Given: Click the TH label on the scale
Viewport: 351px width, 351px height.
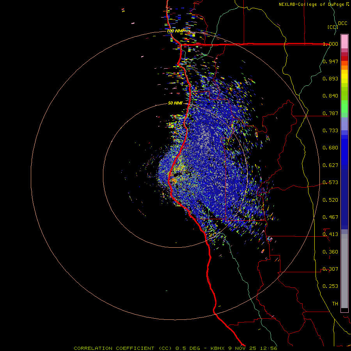Looking at the screenshot, I should pos(335,304).
